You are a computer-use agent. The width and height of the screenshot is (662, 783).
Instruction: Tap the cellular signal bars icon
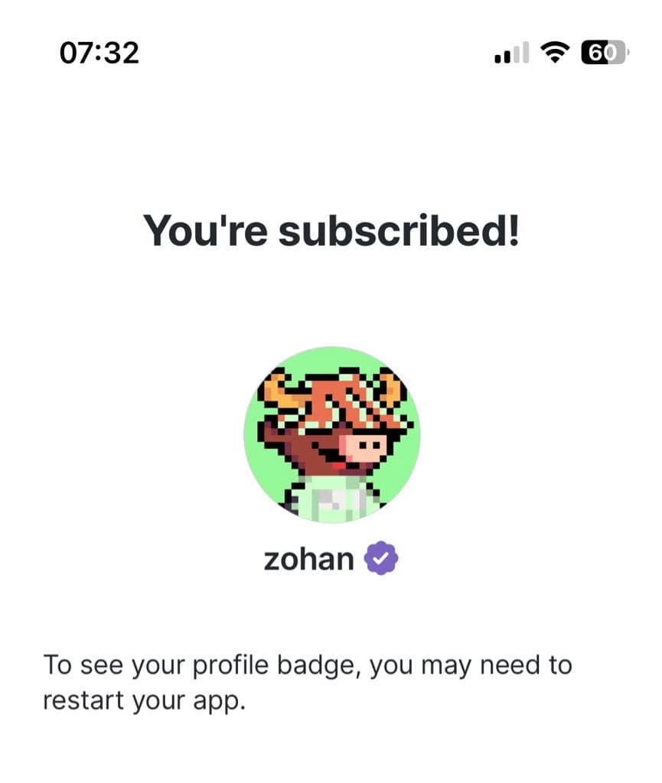[x=511, y=54]
